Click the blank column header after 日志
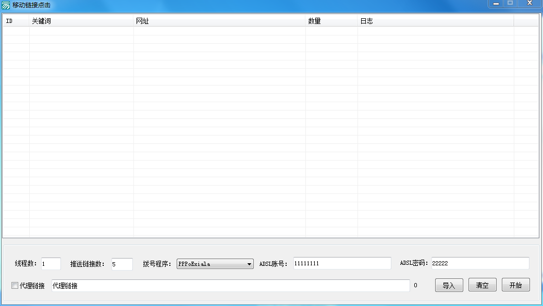The image size is (543, 306). click(526, 21)
